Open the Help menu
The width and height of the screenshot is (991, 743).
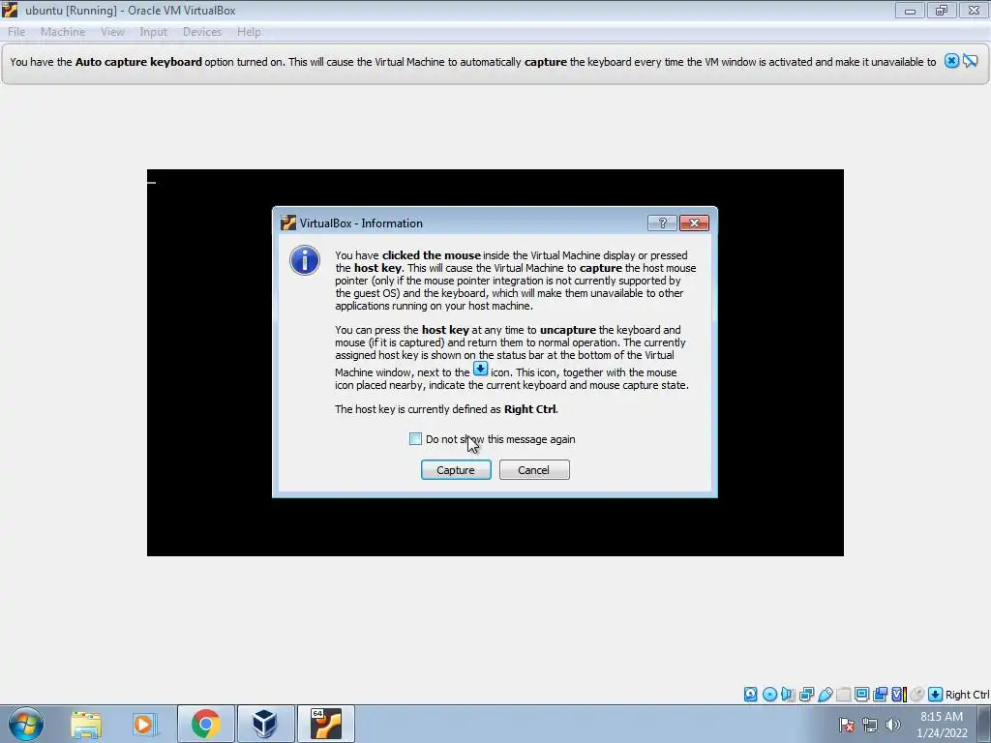[249, 32]
